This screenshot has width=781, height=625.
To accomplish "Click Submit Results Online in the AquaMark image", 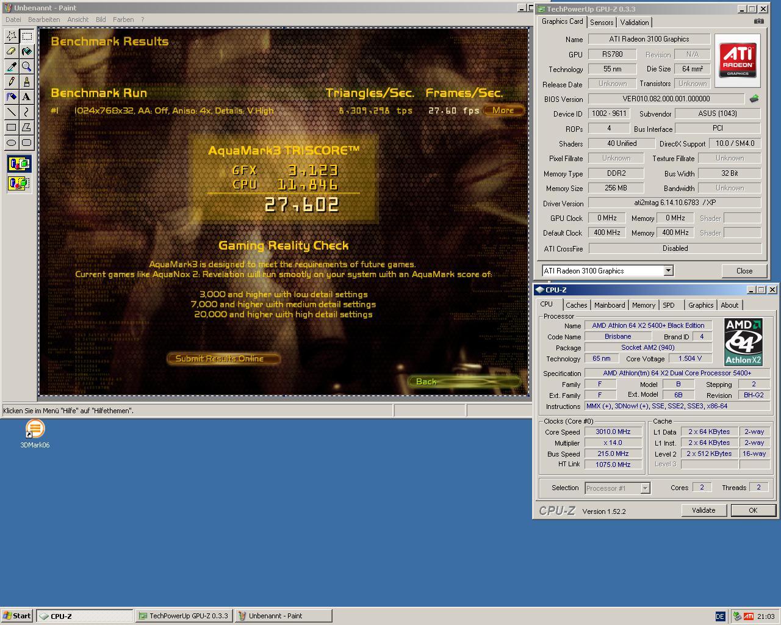I will (x=223, y=358).
